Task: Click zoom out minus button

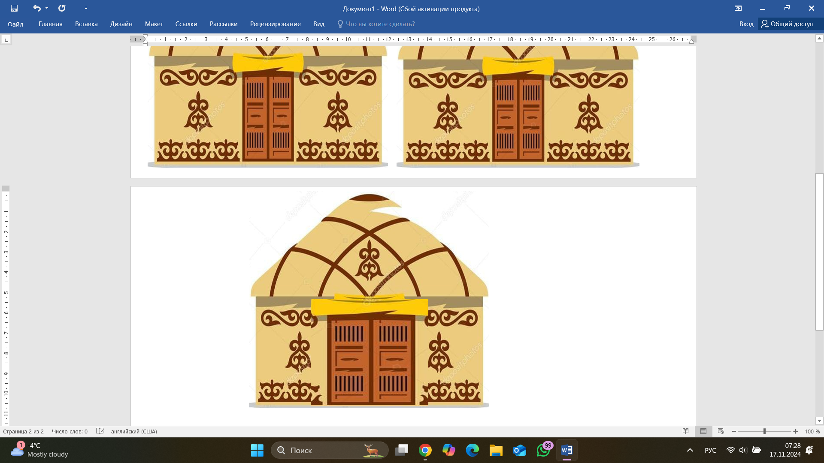Action: (734, 431)
